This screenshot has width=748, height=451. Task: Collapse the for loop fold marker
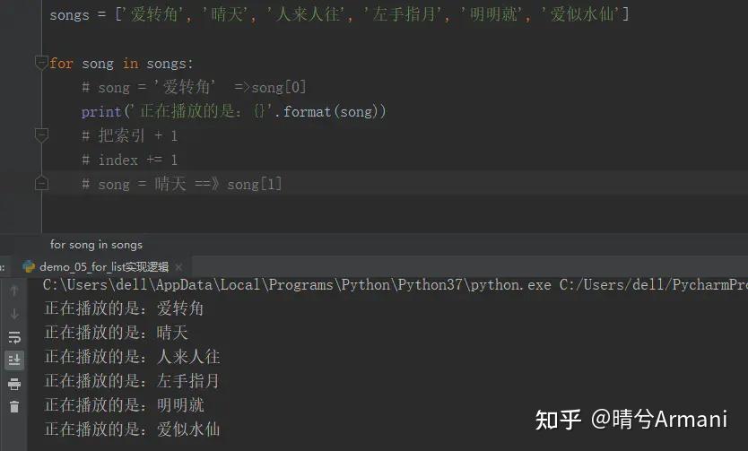tap(40, 63)
